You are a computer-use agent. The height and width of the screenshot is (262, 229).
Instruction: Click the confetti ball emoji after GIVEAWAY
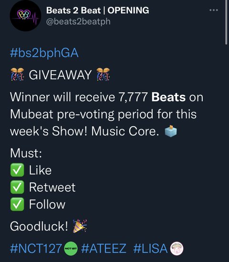pos(103,74)
